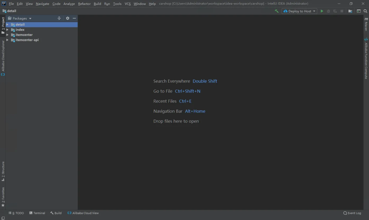The width and height of the screenshot is (369, 220).
Task: Open the Alibaba Cloud View tool window
Action: pos(83,213)
